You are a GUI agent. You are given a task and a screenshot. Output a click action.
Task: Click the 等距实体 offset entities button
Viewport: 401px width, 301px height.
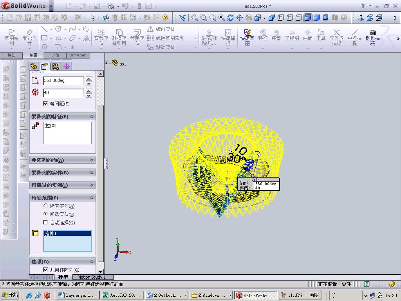137,37
